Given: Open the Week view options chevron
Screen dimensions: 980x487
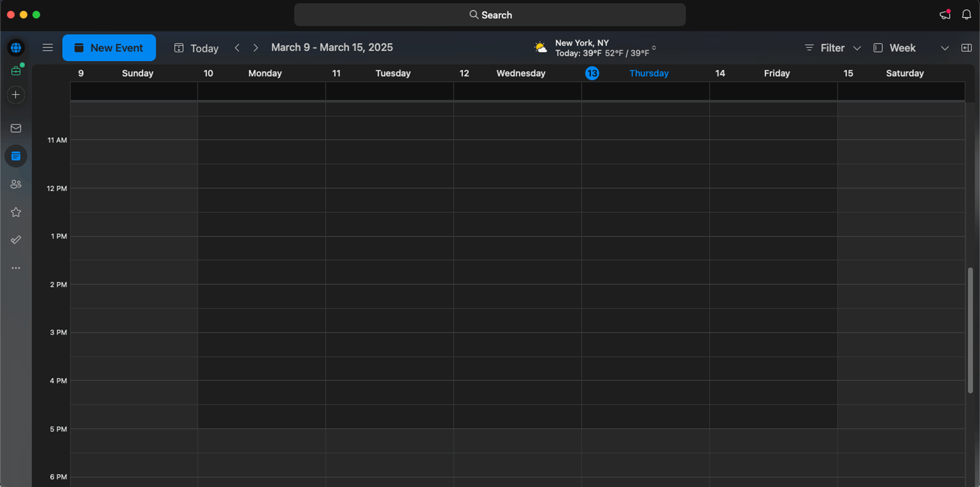Looking at the screenshot, I should coord(945,48).
